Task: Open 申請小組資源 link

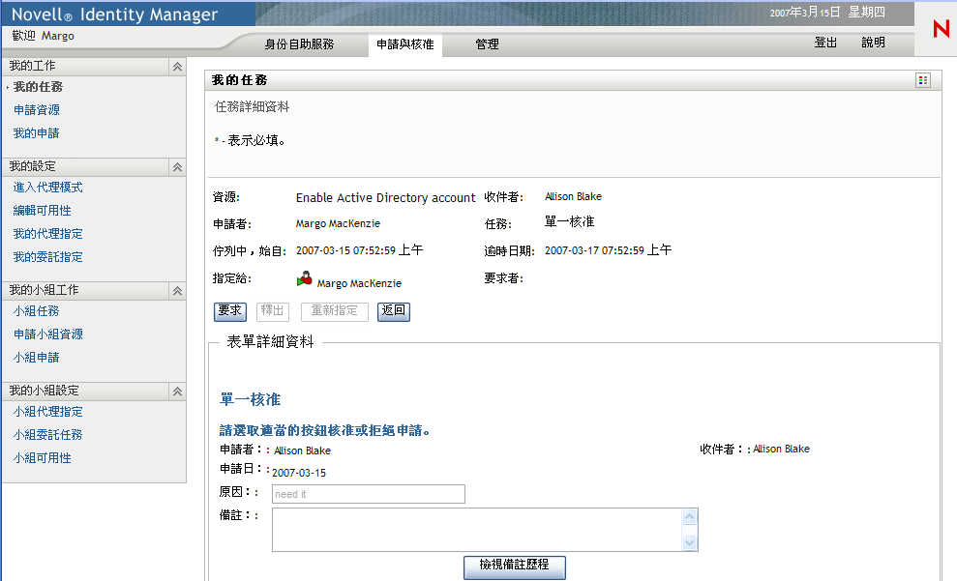Action: coord(48,334)
